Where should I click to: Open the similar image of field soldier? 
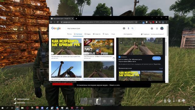coord(152,76)
